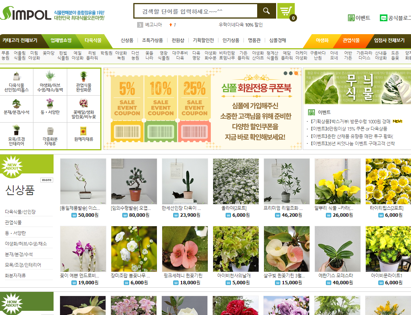Open 묘목/조경/인테리어 sidebar link
Image resolution: width=411 pixels, height=315 pixels.
tap(23, 265)
